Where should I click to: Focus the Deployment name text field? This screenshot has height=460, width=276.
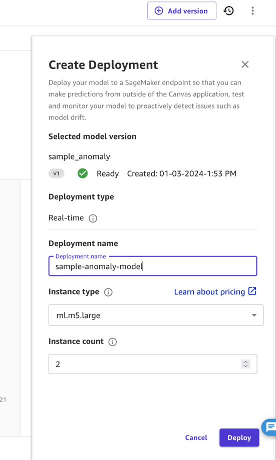[x=153, y=266]
